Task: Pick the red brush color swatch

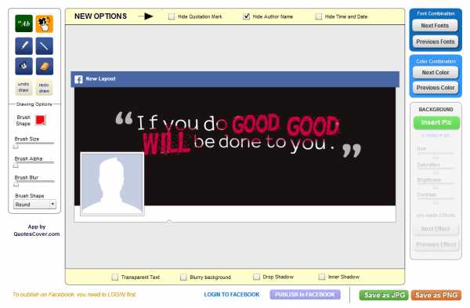Action: [x=41, y=120]
